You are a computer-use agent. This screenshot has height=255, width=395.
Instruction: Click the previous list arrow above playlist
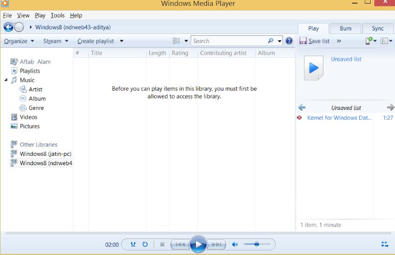point(302,107)
